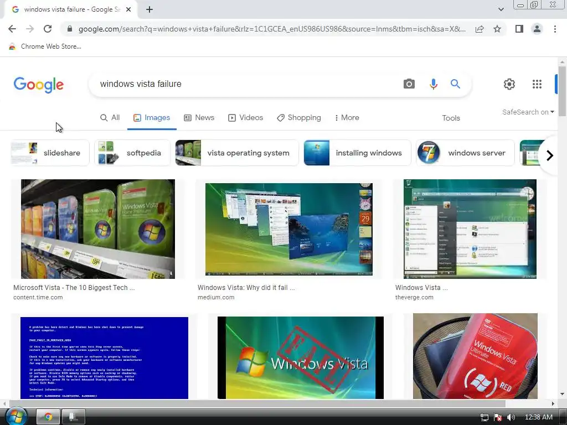The height and width of the screenshot is (425, 567).
Task: Click the horizontal scrollbar at page bottom
Action: [x=257, y=403]
